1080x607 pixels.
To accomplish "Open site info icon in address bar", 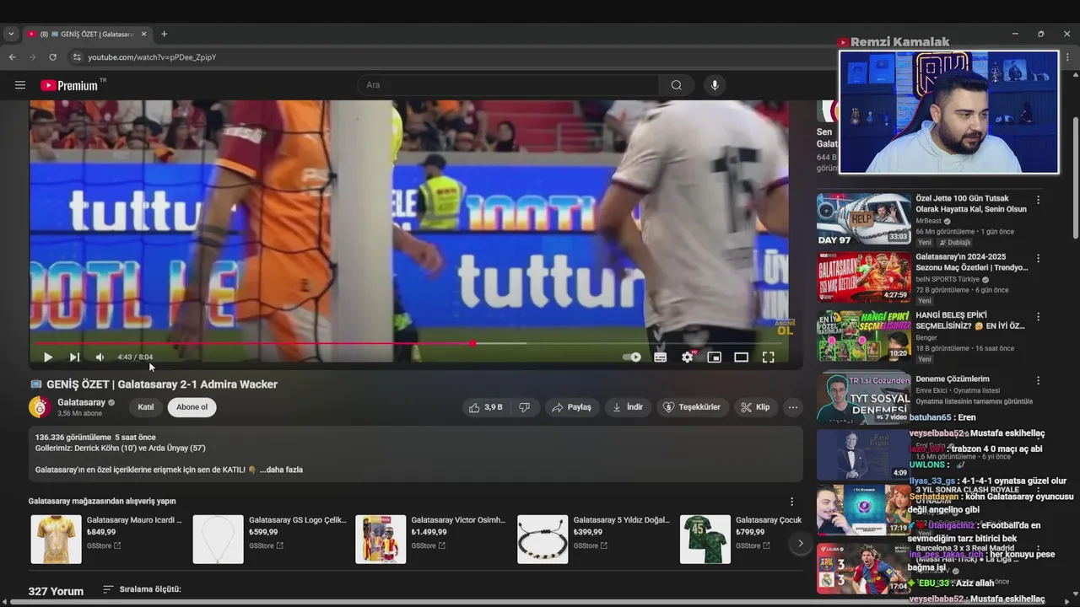I will (x=77, y=57).
